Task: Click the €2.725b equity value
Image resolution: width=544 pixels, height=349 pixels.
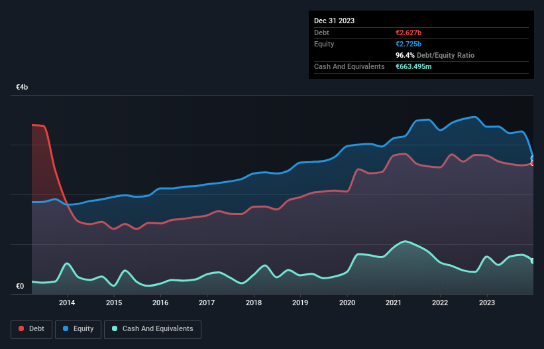Action: pyautogui.click(x=408, y=44)
